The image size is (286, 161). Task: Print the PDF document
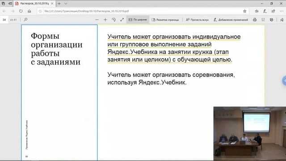click(255, 20)
